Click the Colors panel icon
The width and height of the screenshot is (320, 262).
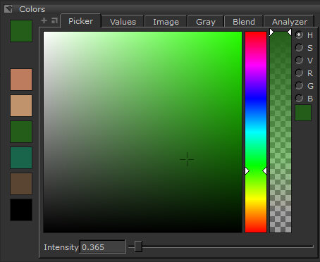click(x=8, y=9)
